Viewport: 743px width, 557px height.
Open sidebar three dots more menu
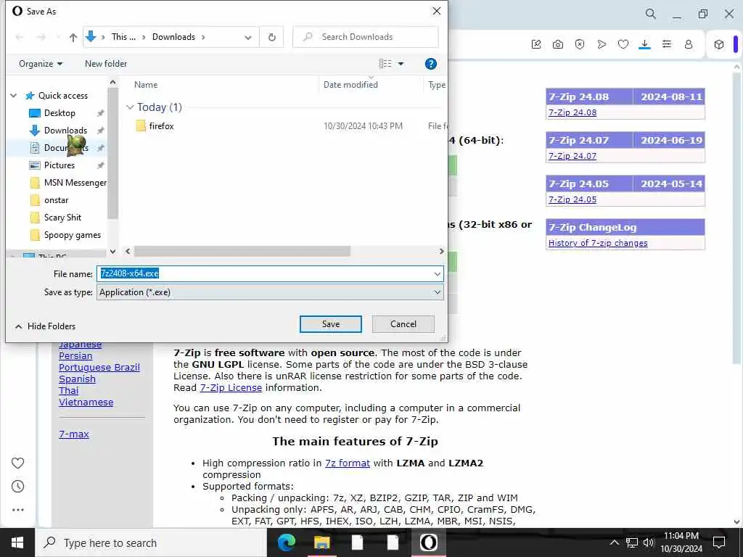coord(17,510)
